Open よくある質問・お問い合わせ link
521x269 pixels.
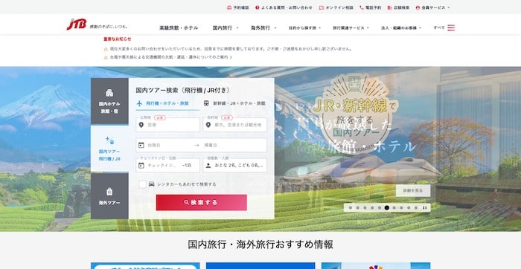(x=284, y=7)
